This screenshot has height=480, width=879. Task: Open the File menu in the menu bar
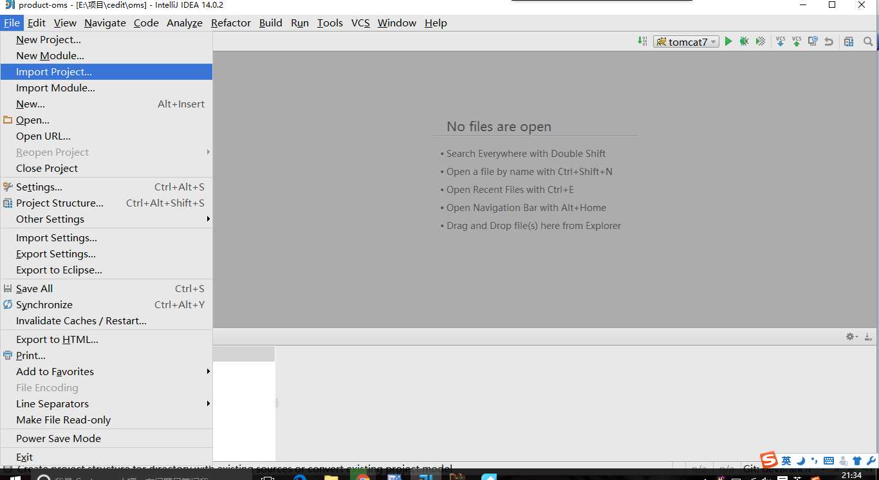[x=12, y=23]
